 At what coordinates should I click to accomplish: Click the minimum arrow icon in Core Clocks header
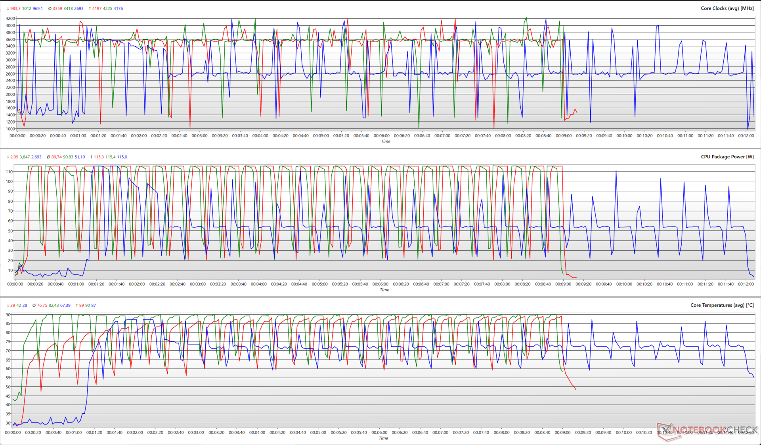click(8, 8)
